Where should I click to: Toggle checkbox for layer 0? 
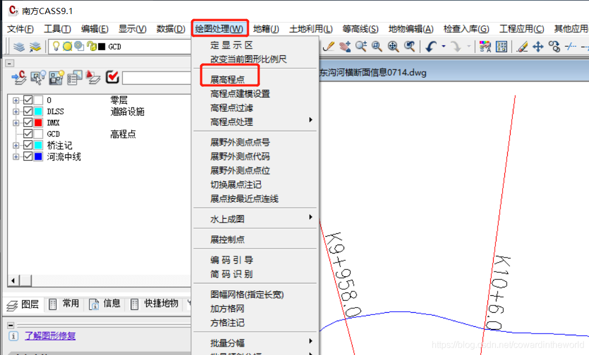pyautogui.click(x=28, y=100)
